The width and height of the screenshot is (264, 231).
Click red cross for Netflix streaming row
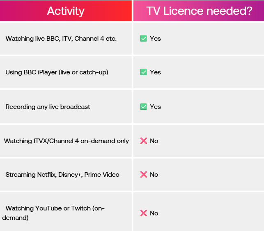(x=144, y=175)
